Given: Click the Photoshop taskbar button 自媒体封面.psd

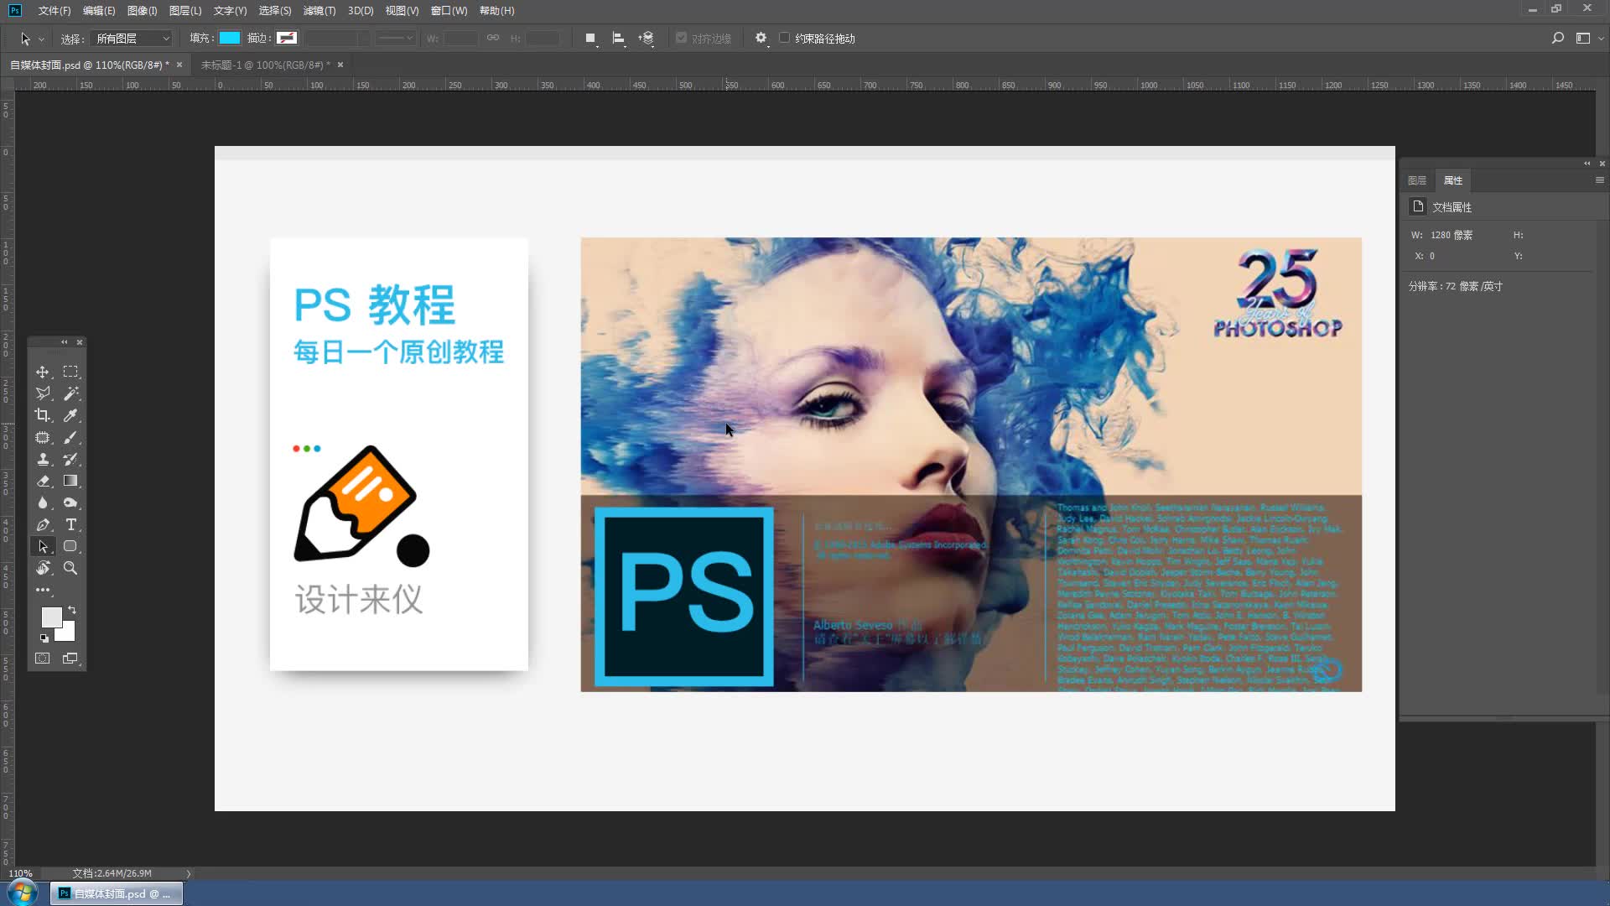Looking at the screenshot, I should coord(117,893).
